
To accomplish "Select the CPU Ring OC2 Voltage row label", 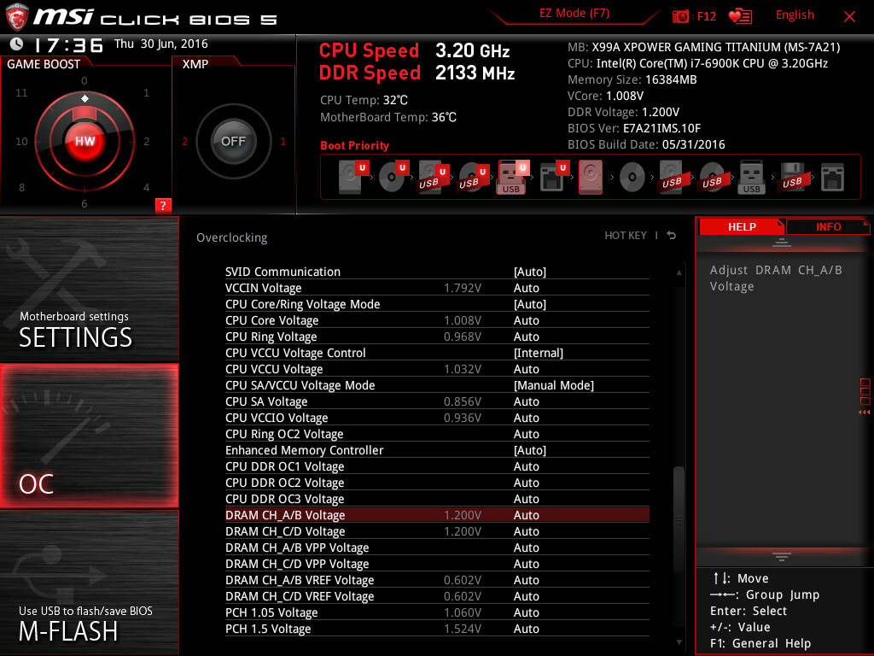I will [284, 434].
